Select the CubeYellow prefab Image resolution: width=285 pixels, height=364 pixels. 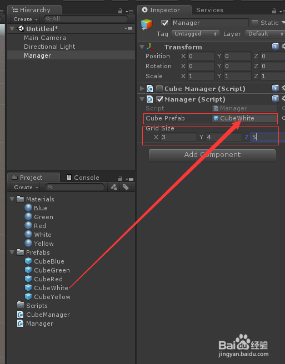coord(52,297)
